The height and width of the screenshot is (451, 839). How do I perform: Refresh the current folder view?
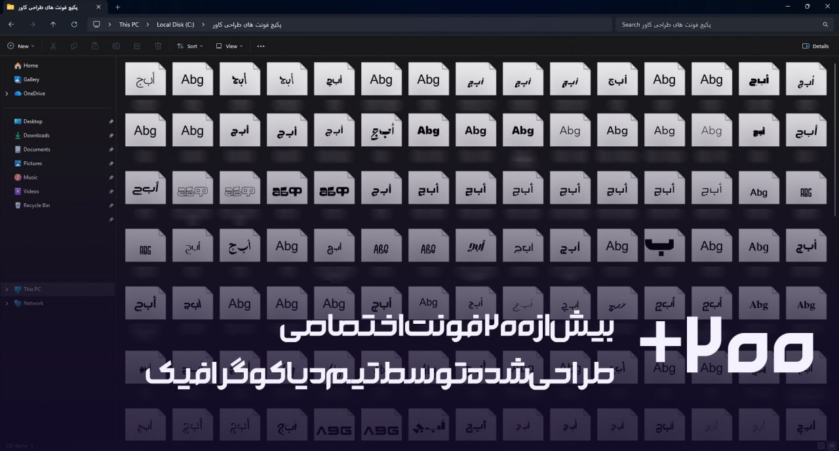[74, 25]
